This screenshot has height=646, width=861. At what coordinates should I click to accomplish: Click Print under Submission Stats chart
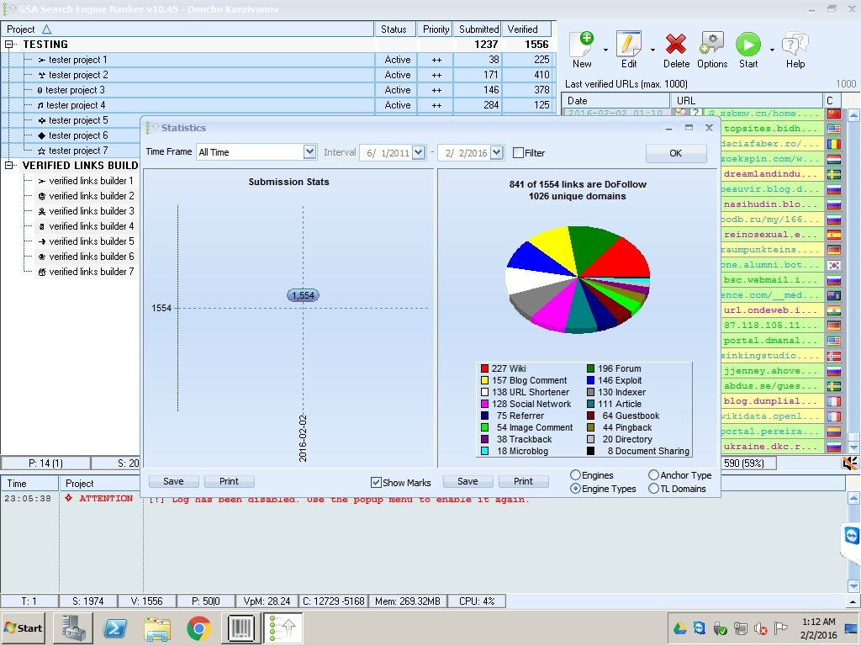(229, 481)
